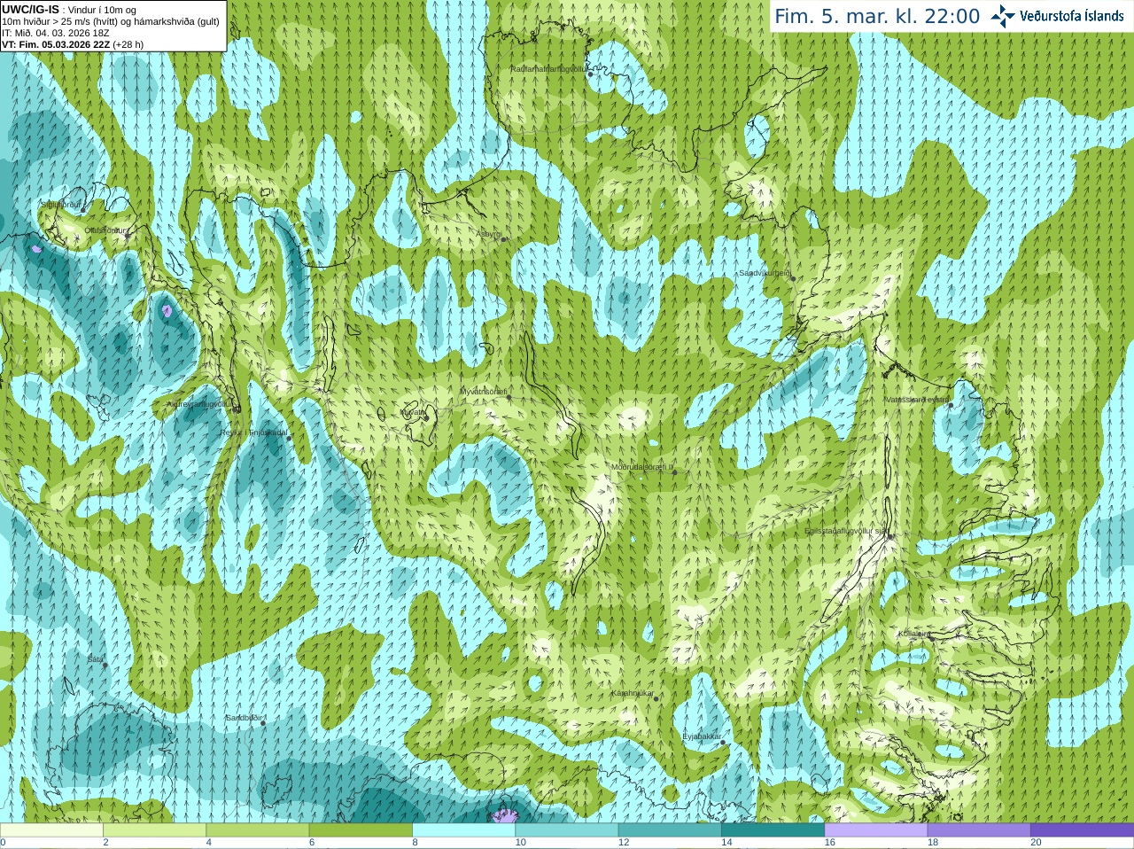Image resolution: width=1134 pixels, height=849 pixels.
Task: Click the Kollaleira station dot
Action: (x=931, y=637)
